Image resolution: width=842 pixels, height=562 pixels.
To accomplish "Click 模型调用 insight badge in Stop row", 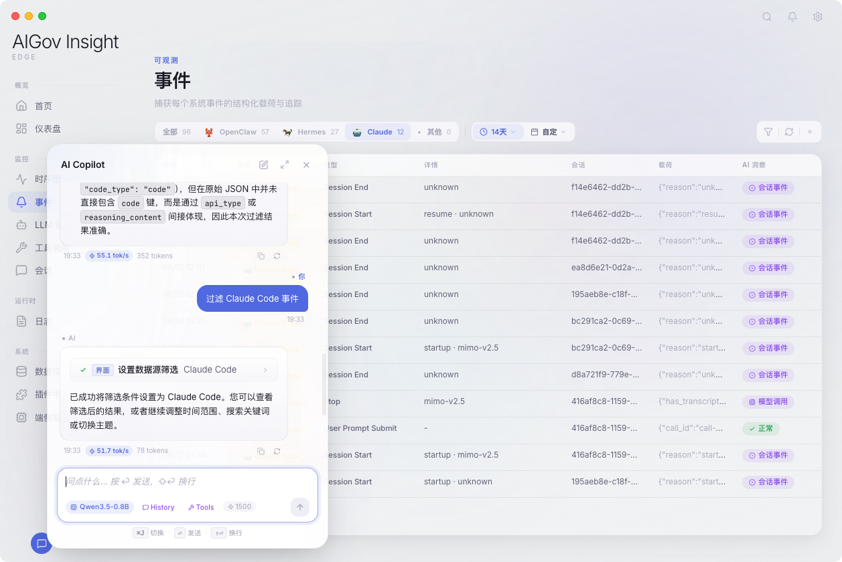I will pos(768,401).
